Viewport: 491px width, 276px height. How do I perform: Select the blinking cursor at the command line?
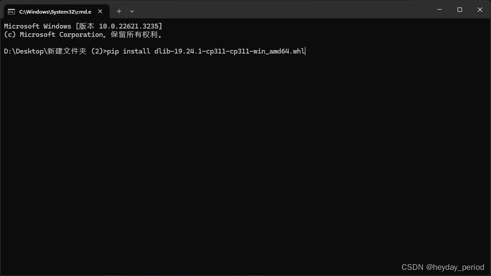click(304, 51)
